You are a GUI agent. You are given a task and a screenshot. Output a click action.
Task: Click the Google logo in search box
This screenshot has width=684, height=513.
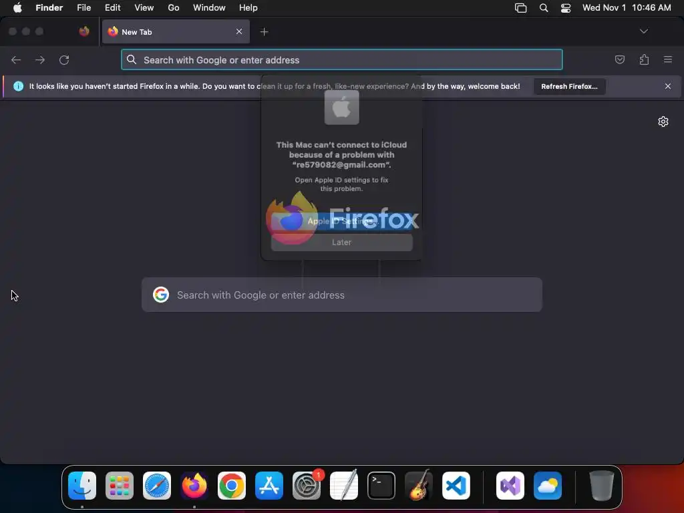[x=161, y=295]
